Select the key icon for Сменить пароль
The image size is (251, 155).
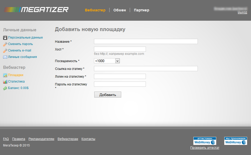[x=5, y=44]
